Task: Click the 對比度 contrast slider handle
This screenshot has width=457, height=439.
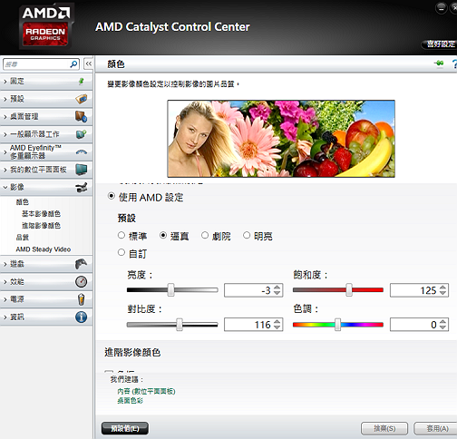Action: point(180,325)
